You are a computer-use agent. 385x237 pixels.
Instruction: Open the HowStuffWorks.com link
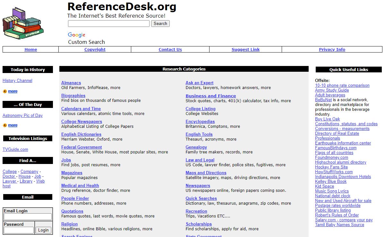click(334, 172)
